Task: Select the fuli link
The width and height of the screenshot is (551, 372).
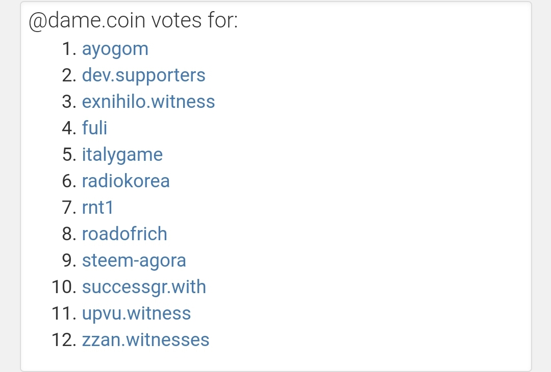Action: pyautogui.click(x=94, y=128)
